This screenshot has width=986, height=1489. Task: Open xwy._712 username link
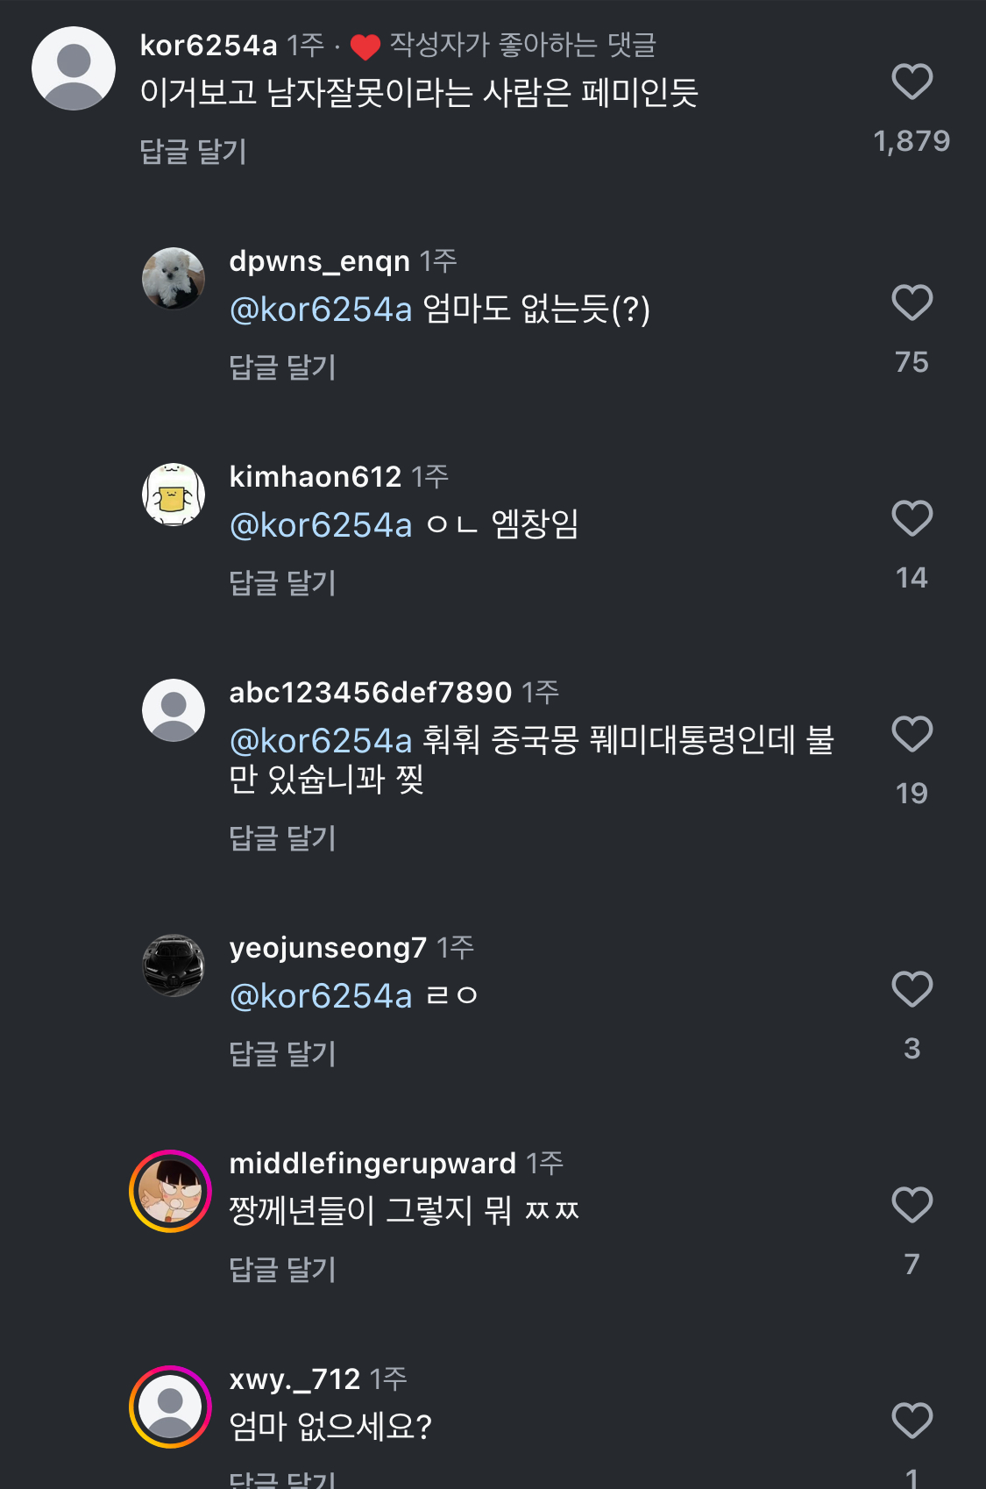(x=294, y=1379)
